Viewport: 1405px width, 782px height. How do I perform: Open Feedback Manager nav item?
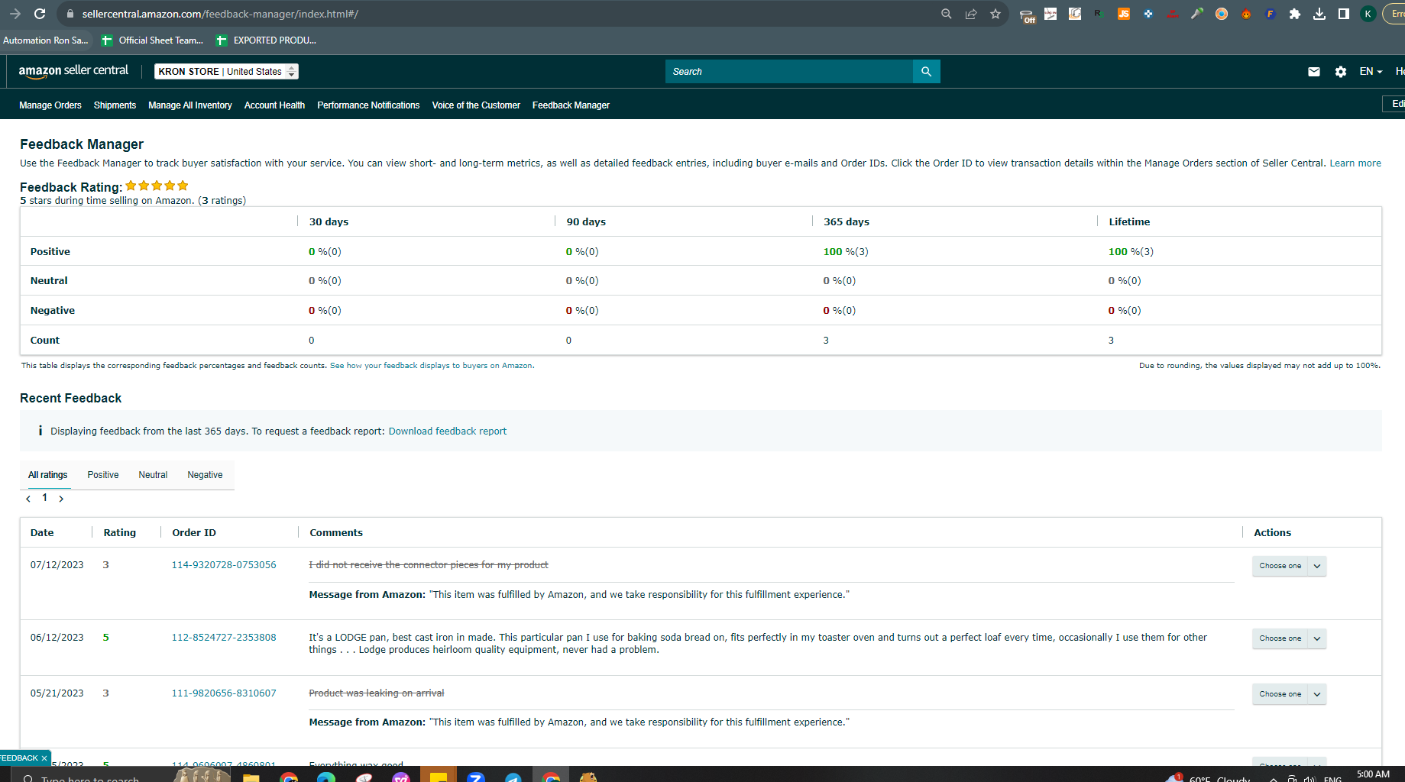571,105
